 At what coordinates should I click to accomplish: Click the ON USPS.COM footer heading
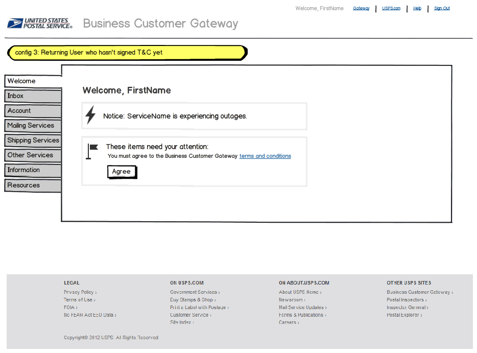[187, 283]
